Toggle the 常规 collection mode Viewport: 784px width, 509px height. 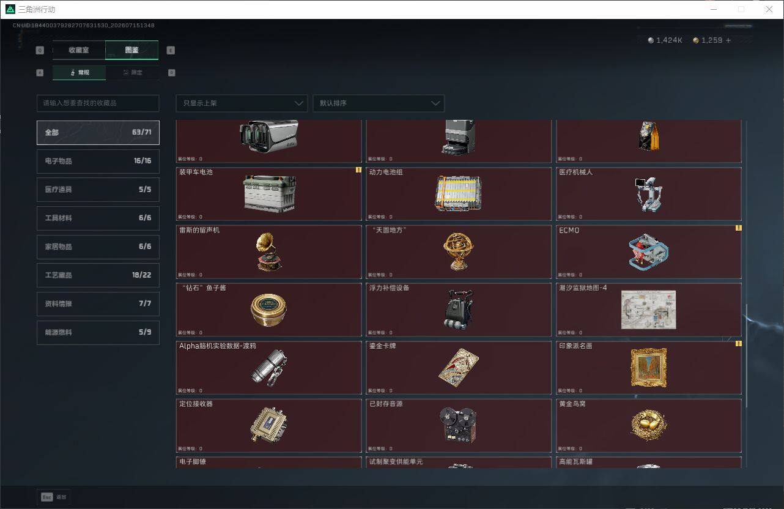tap(79, 73)
